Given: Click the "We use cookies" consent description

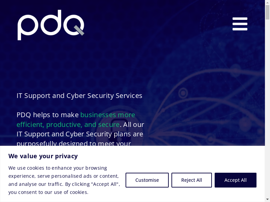Looking at the screenshot, I should 64,180.
